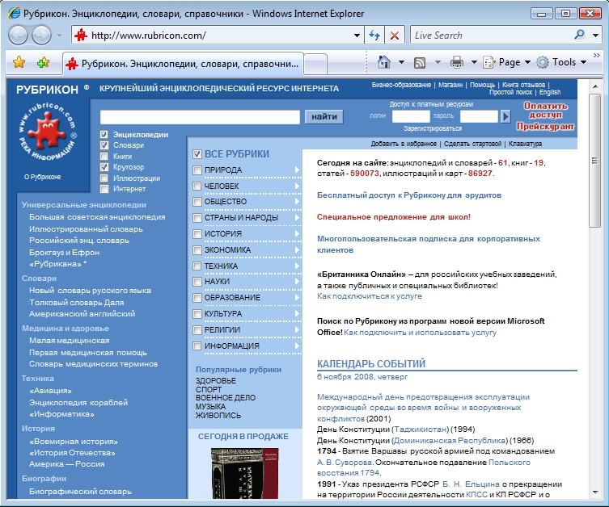Click the site icon in address bar

(x=81, y=36)
